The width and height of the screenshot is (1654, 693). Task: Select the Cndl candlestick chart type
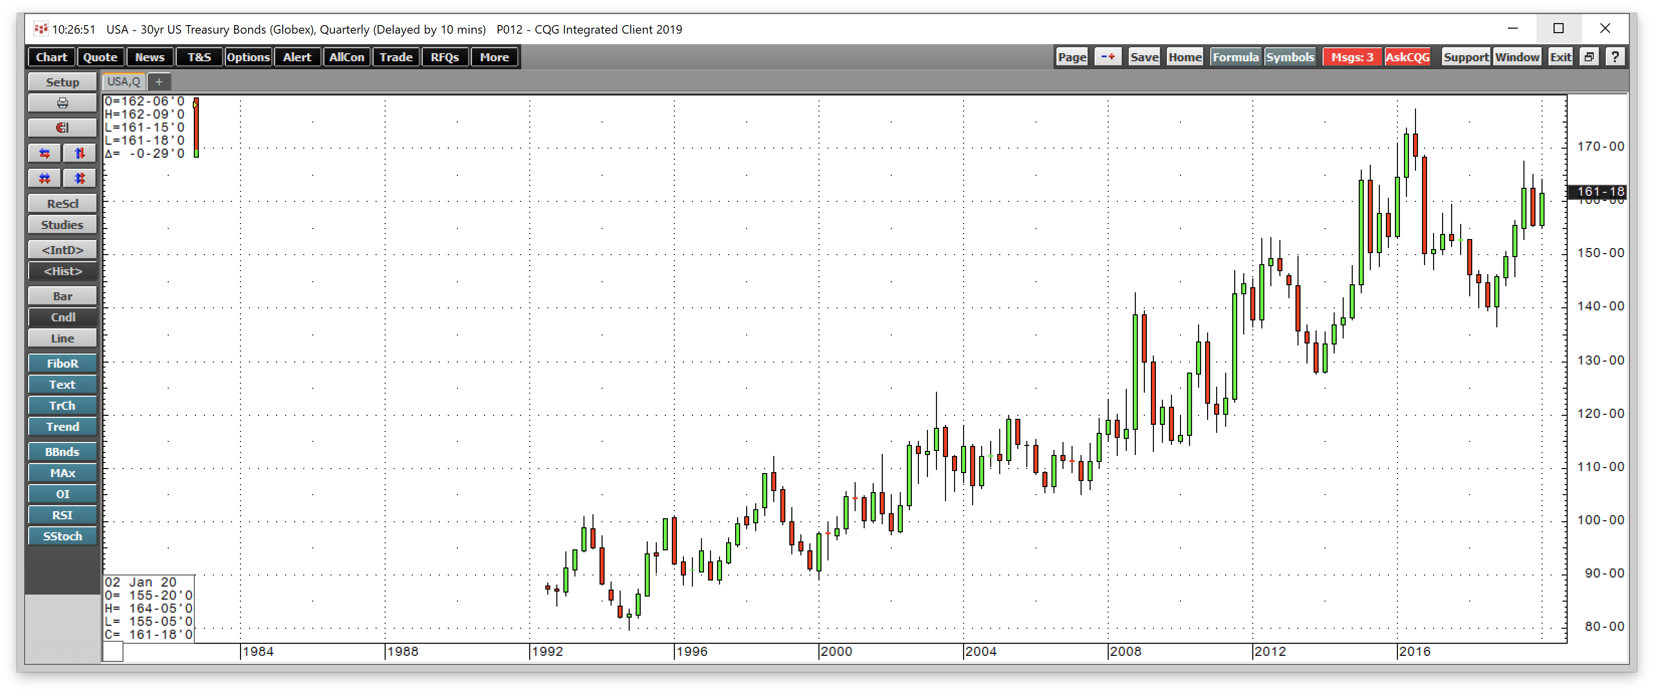point(62,317)
